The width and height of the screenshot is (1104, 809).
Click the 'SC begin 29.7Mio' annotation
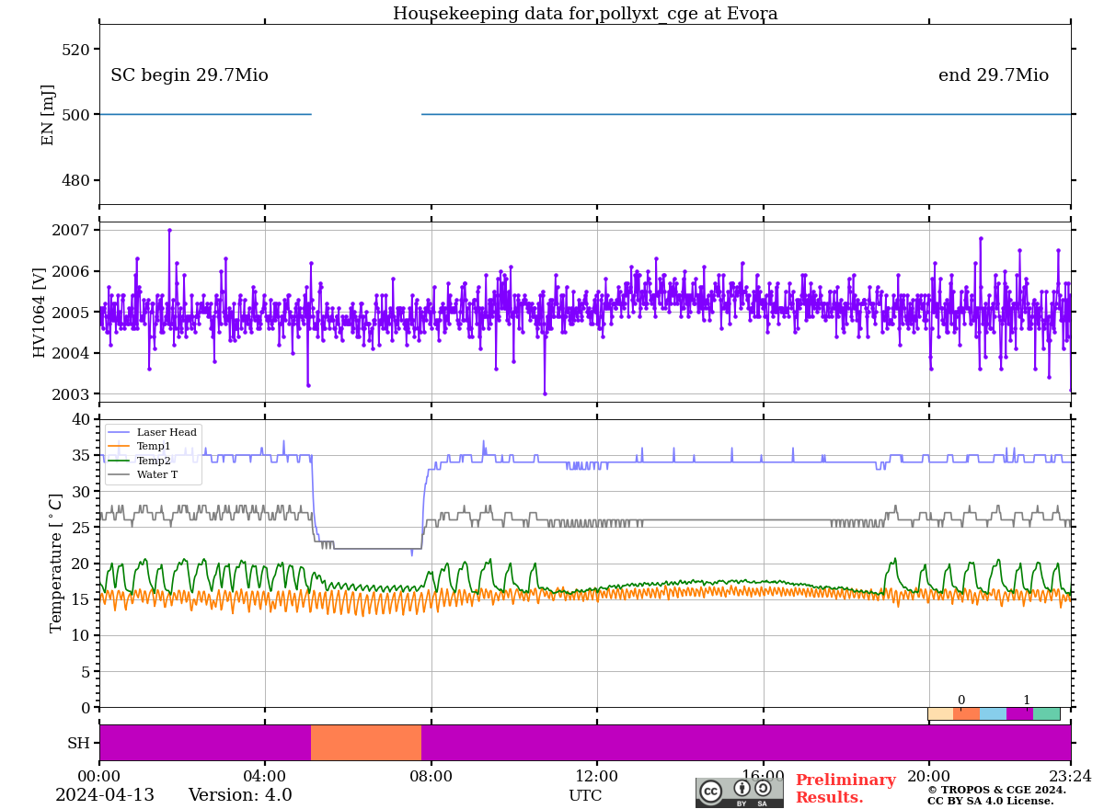190,75
